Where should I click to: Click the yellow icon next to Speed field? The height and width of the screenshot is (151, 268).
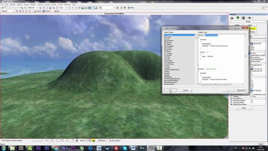[93, 141]
